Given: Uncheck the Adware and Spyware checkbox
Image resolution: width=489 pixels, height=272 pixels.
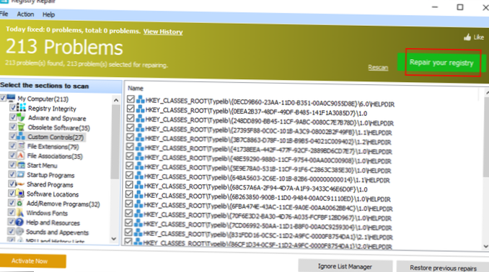Looking at the screenshot, I should click(x=13, y=117).
